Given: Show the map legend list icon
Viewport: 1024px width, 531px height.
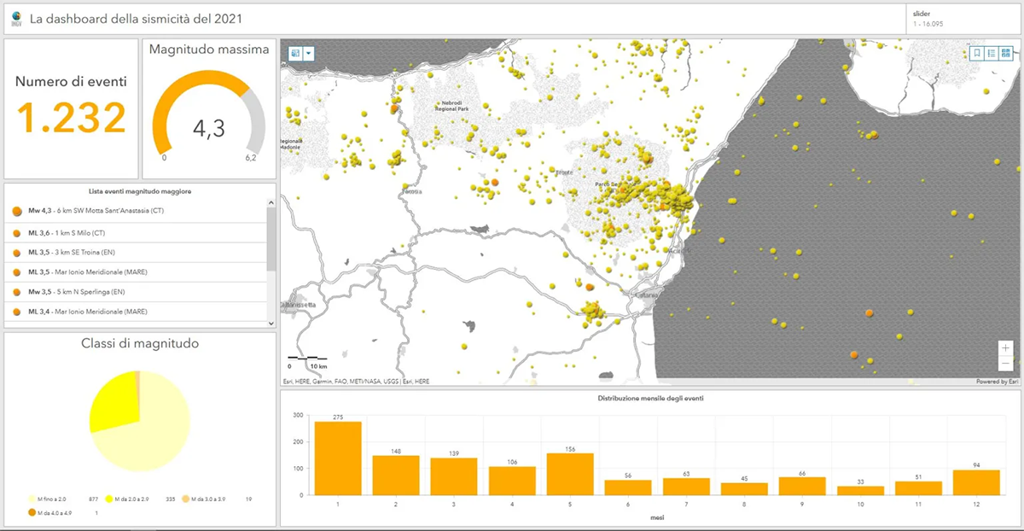Looking at the screenshot, I should coord(992,53).
